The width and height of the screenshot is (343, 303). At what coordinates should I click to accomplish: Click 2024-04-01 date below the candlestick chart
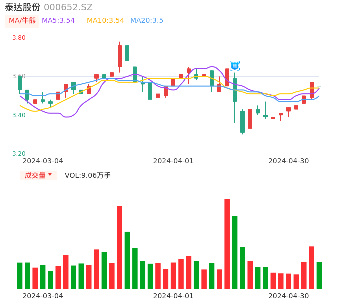[x=173, y=161]
